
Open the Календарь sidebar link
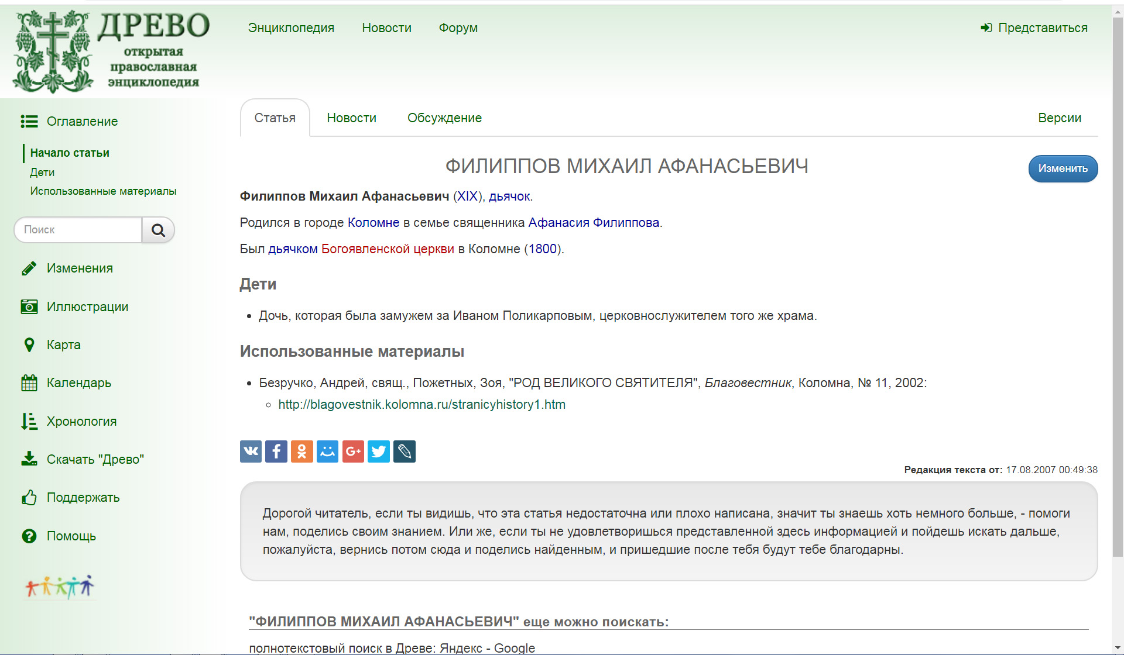point(79,383)
